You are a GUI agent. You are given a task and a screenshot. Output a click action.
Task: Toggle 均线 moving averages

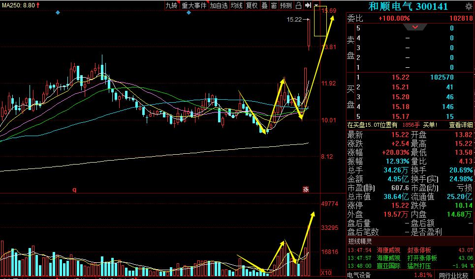[x=237, y=5]
